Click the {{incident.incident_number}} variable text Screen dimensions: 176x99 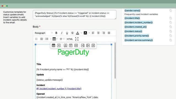pyautogui.click(x=139, y=23)
